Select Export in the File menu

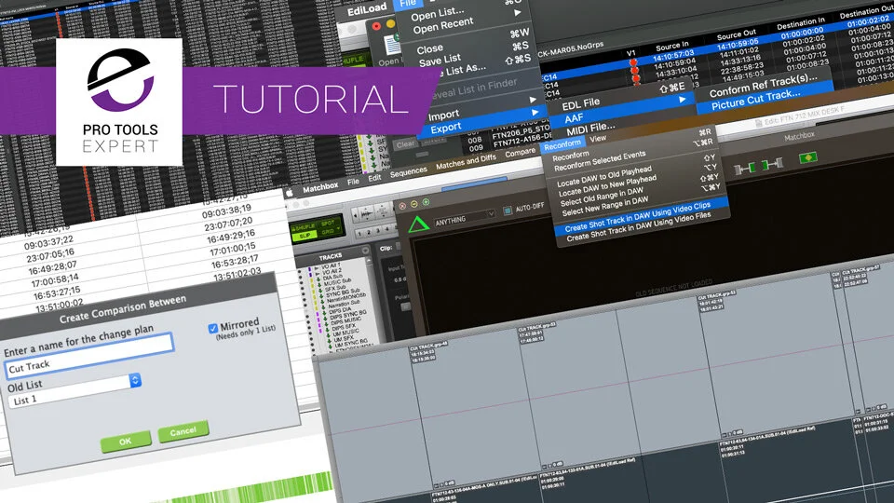click(x=445, y=128)
